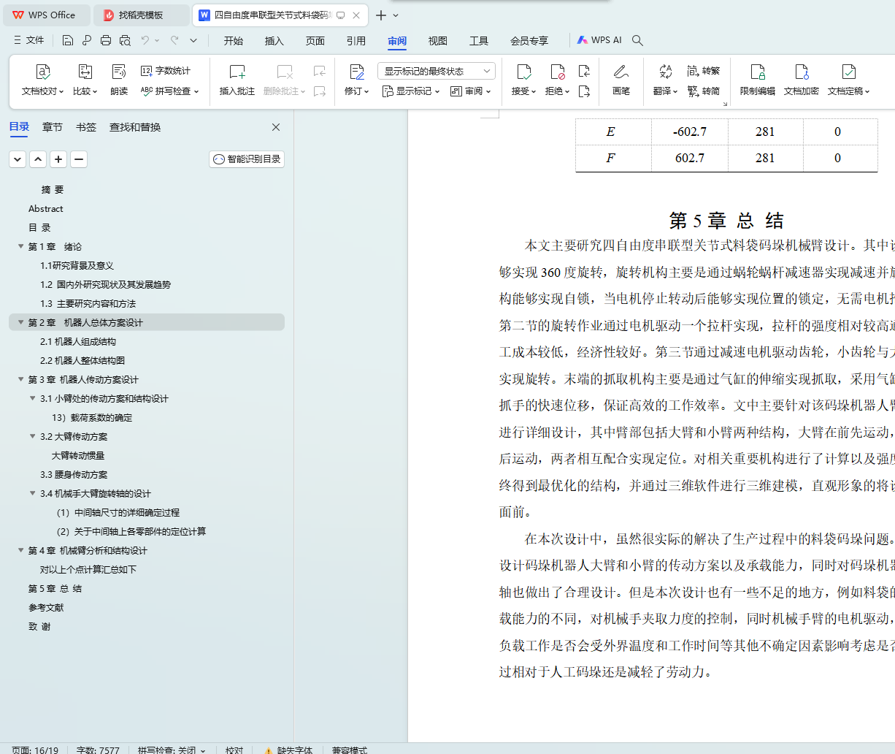Click the 修订 track changes icon
Screen dimensions: 895x754
356,72
